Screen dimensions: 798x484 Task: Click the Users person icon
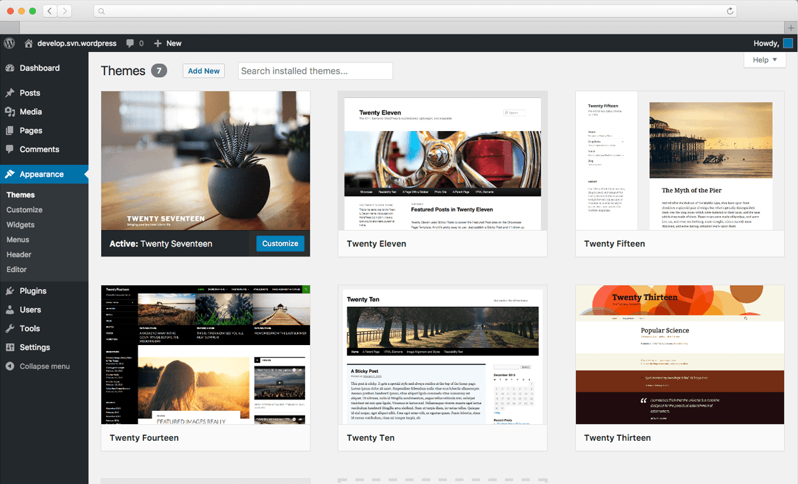click(x=10, y=310)
